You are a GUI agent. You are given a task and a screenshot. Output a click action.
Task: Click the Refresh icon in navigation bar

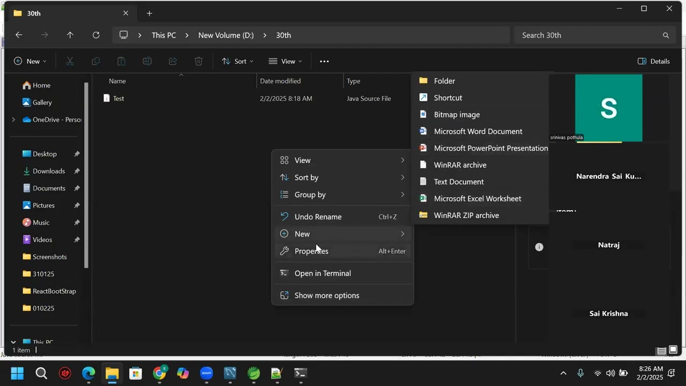[x=96, y=35]
